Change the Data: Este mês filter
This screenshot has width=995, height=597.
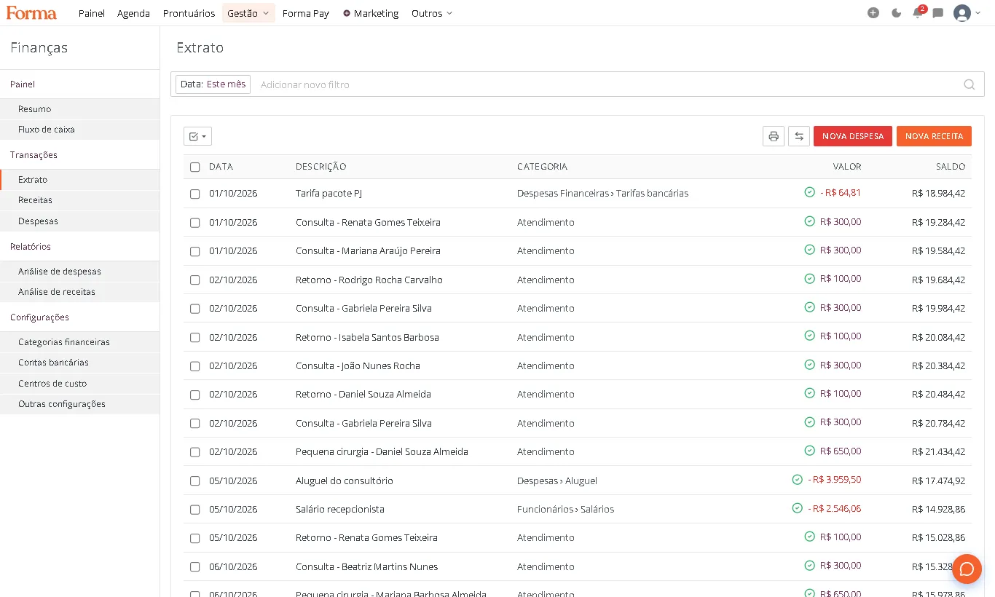(x=213, y=84)
